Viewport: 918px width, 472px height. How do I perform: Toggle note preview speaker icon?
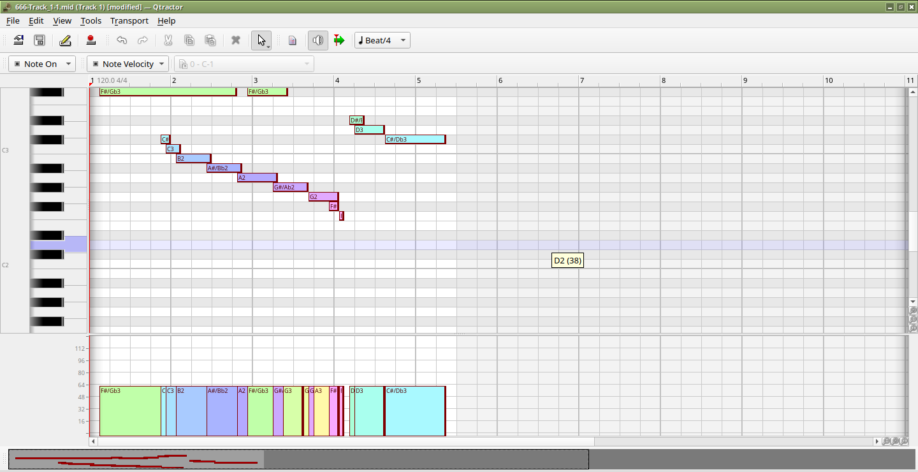tap(318, 40)
